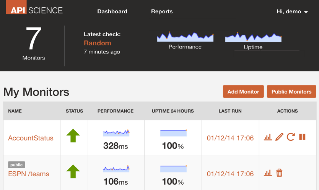Click the header Performance sparkline chart
The image size is (319, 190).
click(x=185, y=37)
